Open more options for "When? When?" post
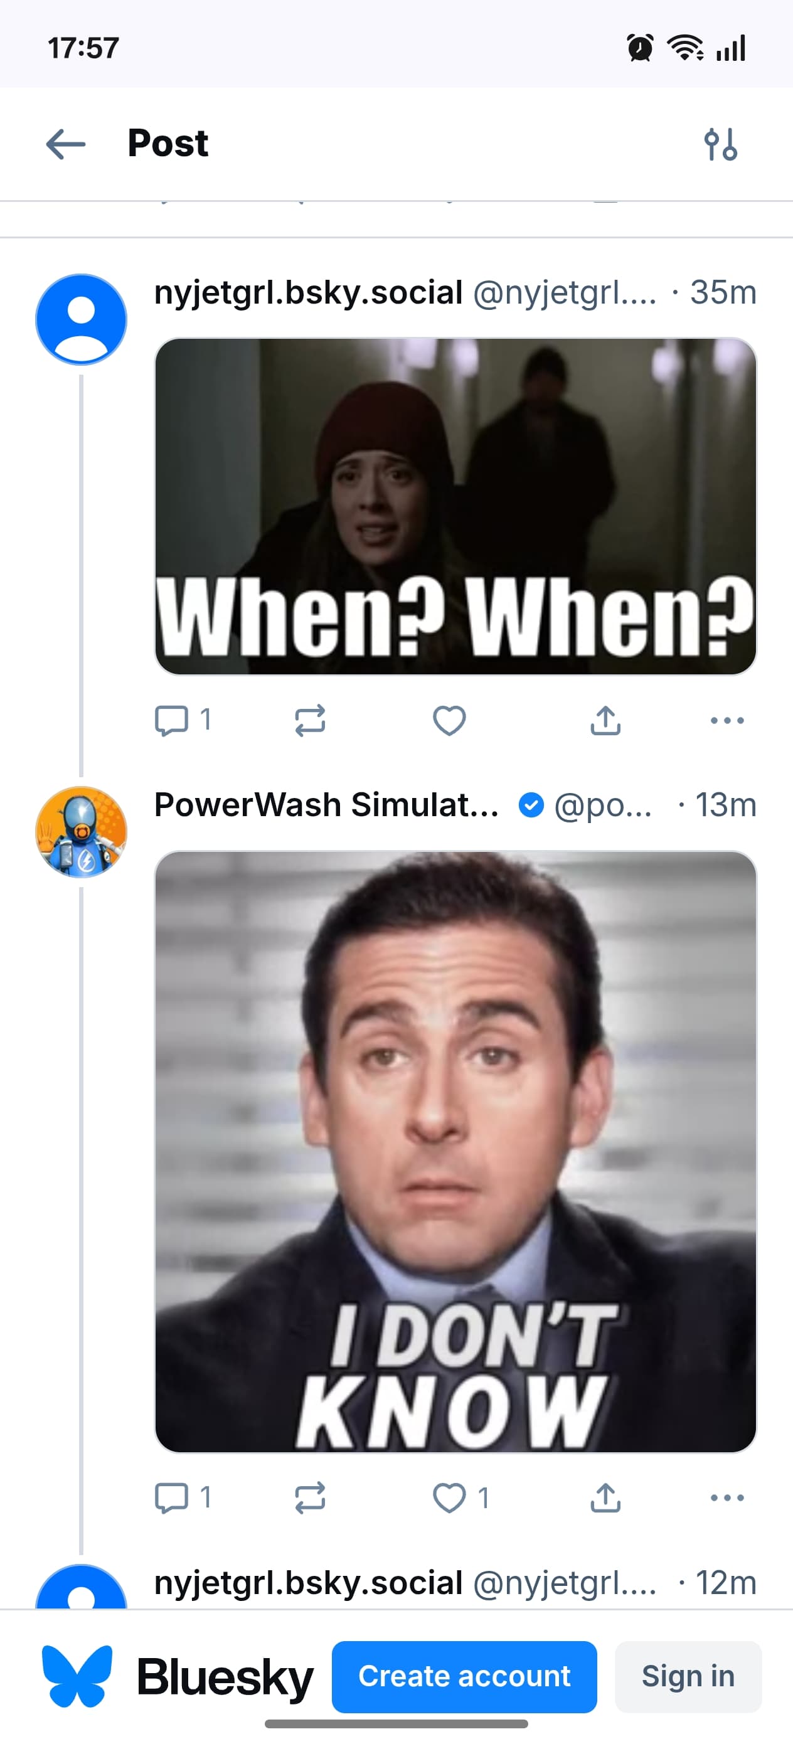 click(x=727, y=720)
